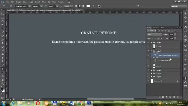Collapse the page 5 group
The width and height of the screenshot is (188, 106).
[x=152, y=42]
